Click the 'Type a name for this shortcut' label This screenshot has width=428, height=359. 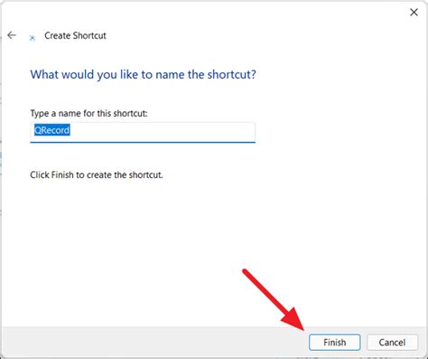pos(88,113)
